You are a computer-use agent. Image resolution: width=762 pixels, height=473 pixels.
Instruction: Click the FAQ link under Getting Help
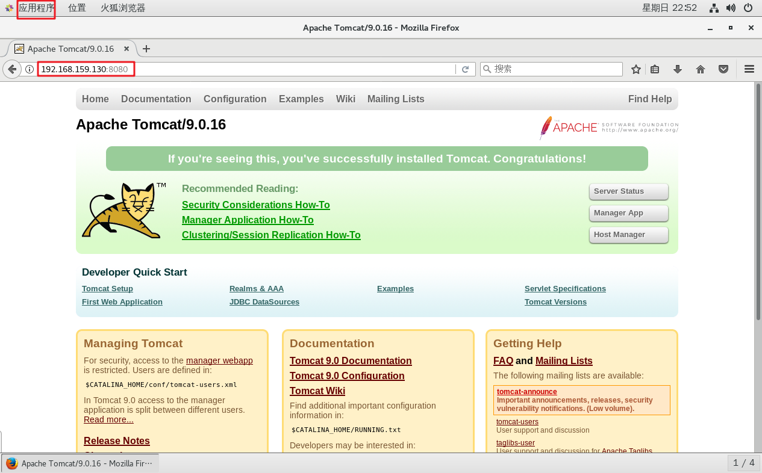click(503, 361)
